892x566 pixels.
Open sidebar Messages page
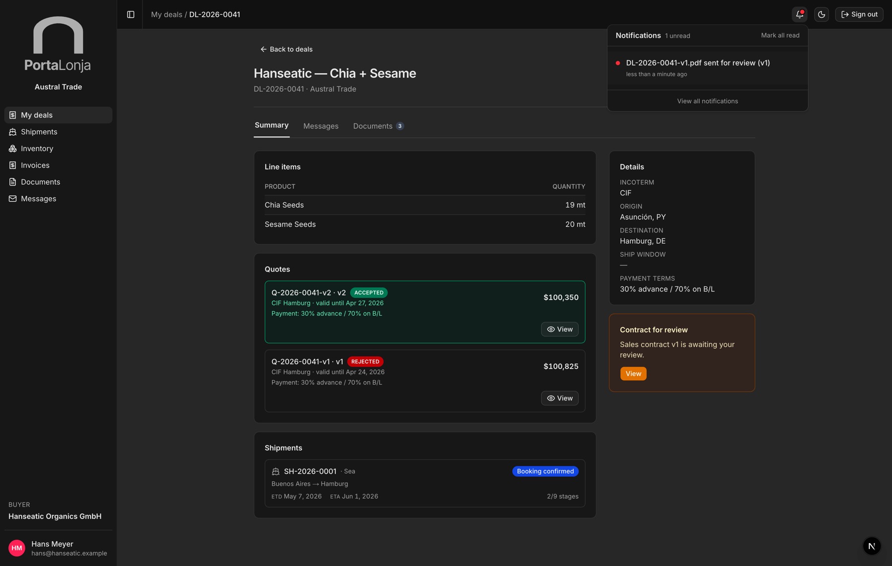(x=58, y=199)
